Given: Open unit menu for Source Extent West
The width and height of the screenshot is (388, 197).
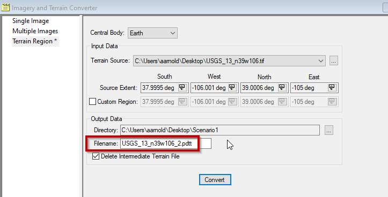Looking at the screenshot, I should click(232, 88).
